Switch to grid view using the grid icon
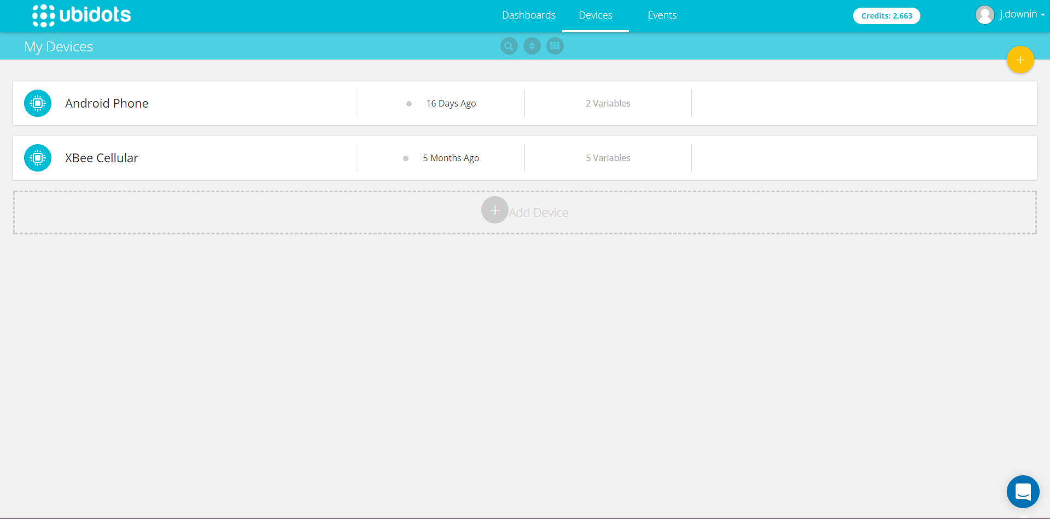 pyautogui.click(x=555, y=46)
